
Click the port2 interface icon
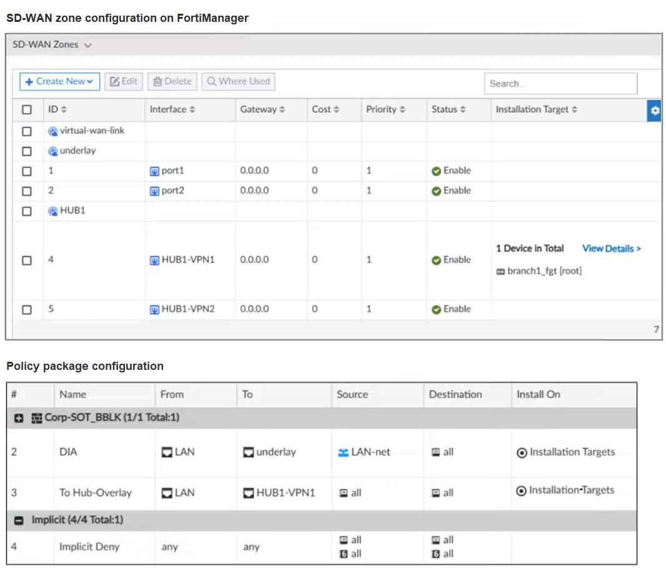154,192
